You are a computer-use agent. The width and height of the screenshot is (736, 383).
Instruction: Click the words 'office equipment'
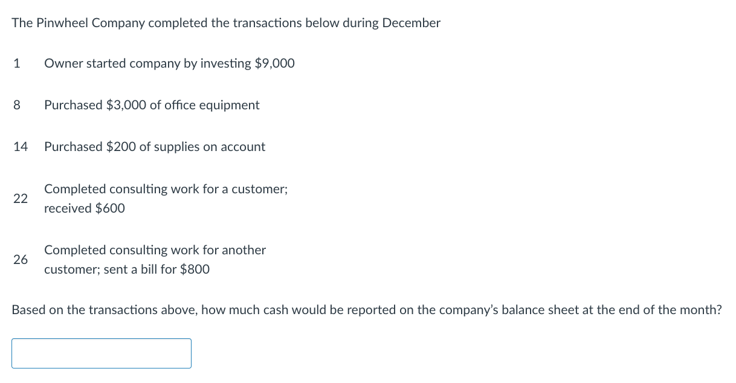point(211,105)
